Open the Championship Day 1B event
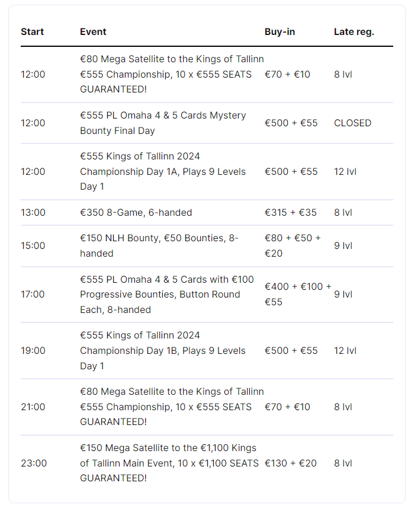 (163, 350)
